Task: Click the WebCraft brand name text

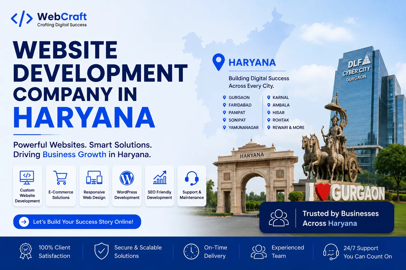Action: click(62, 17)
